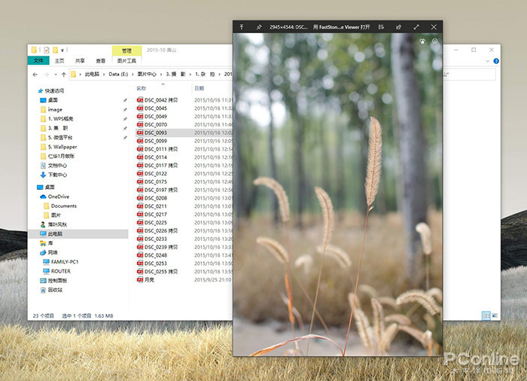Select the DSC_0122 file

click(156, 173)
